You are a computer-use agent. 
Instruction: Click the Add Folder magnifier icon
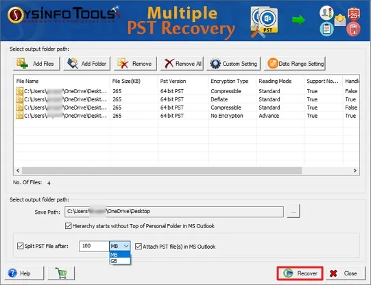pyautogui.click(x=73, y=63)
